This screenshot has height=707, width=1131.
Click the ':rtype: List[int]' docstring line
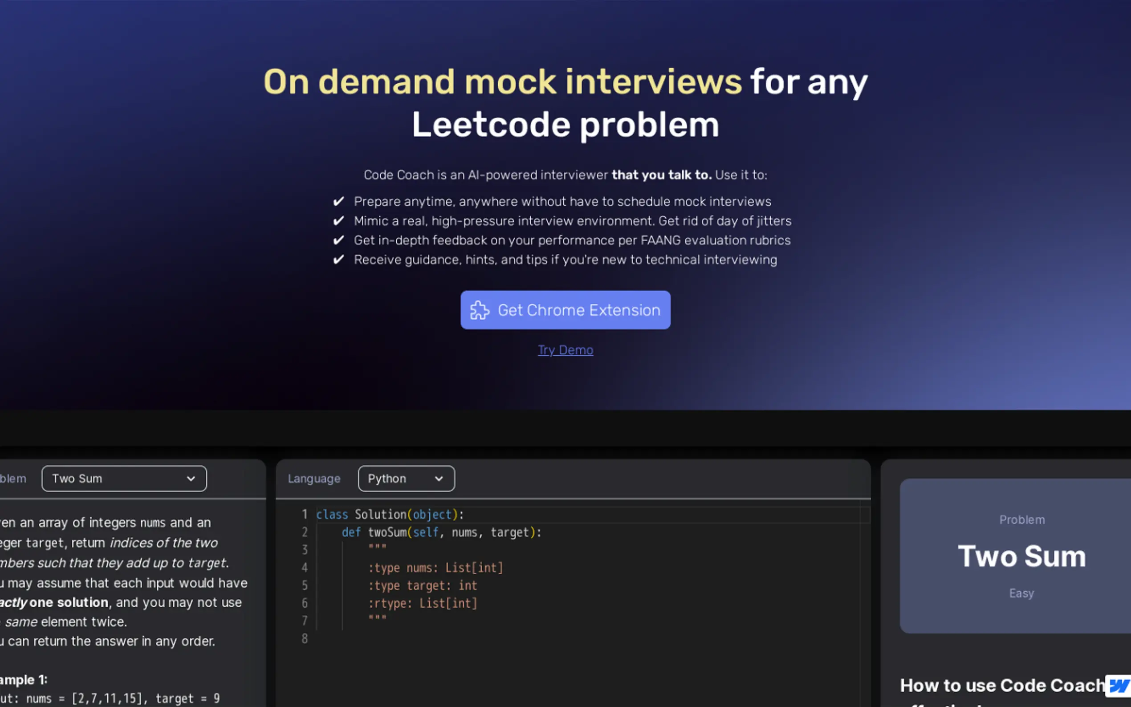tap(423, 603)
